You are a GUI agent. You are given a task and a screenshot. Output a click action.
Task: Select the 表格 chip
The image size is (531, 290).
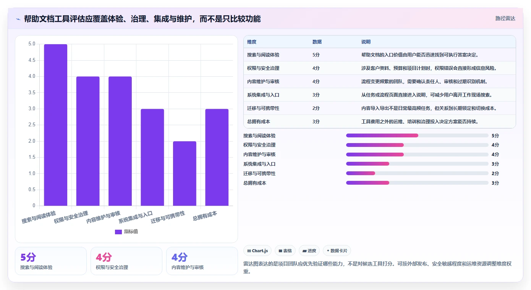pyautogui.click(x=285, y=251)
